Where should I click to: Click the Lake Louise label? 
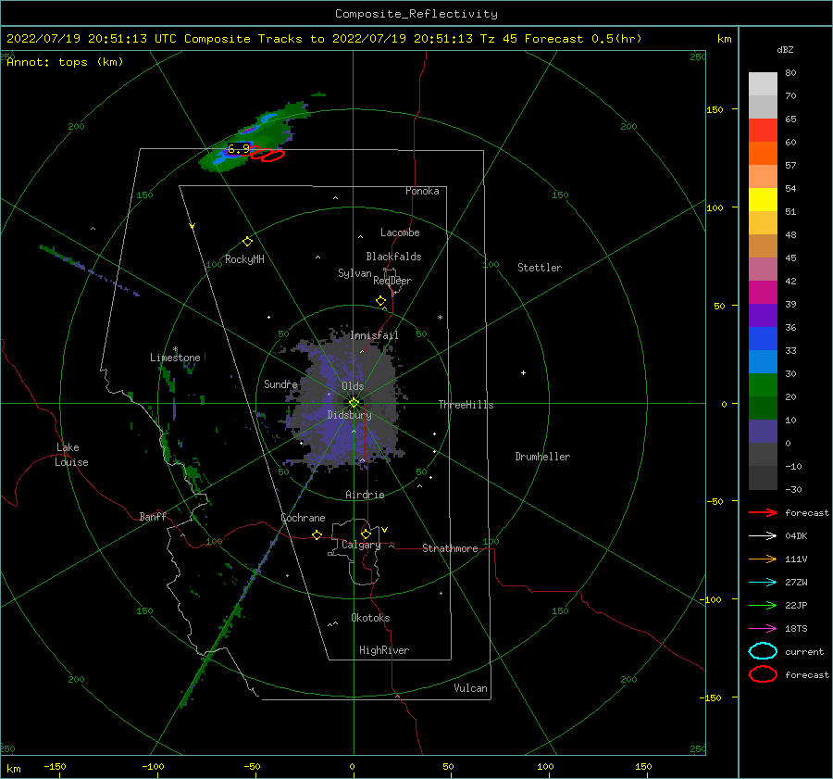pyautogui.click(x=71, y=455)
